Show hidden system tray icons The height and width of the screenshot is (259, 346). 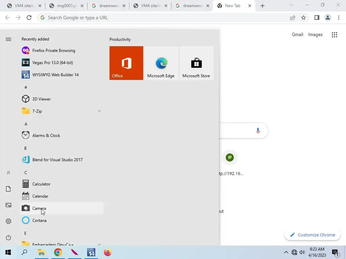(x=286, y=252)
